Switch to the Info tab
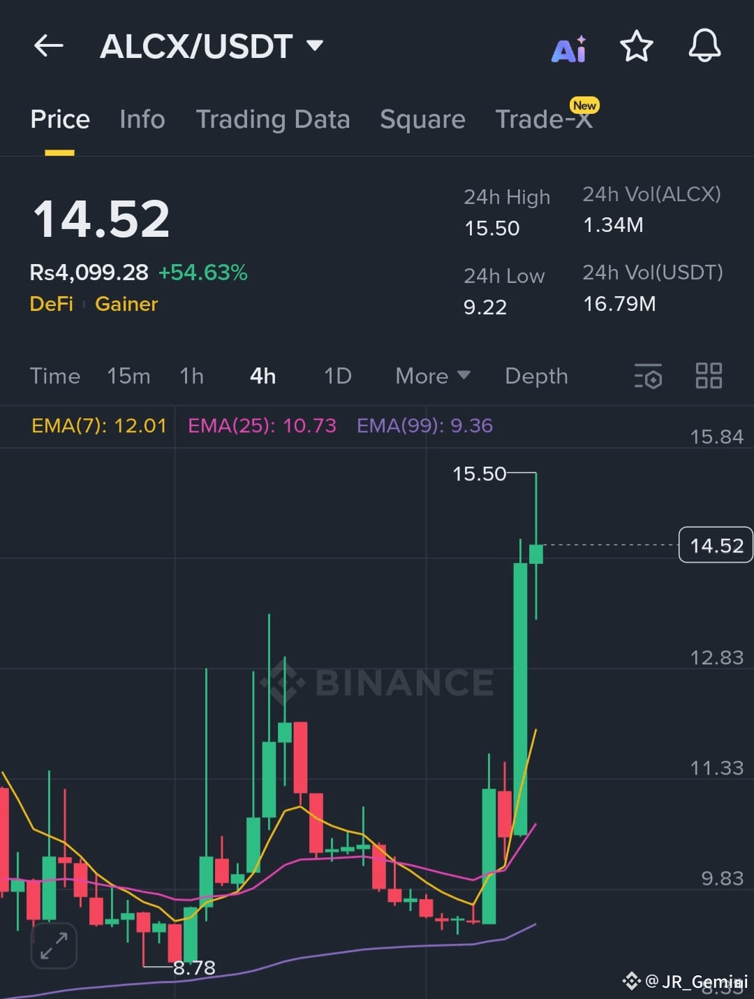The width and height of the screenshot is (754, 999). point(142,119)
